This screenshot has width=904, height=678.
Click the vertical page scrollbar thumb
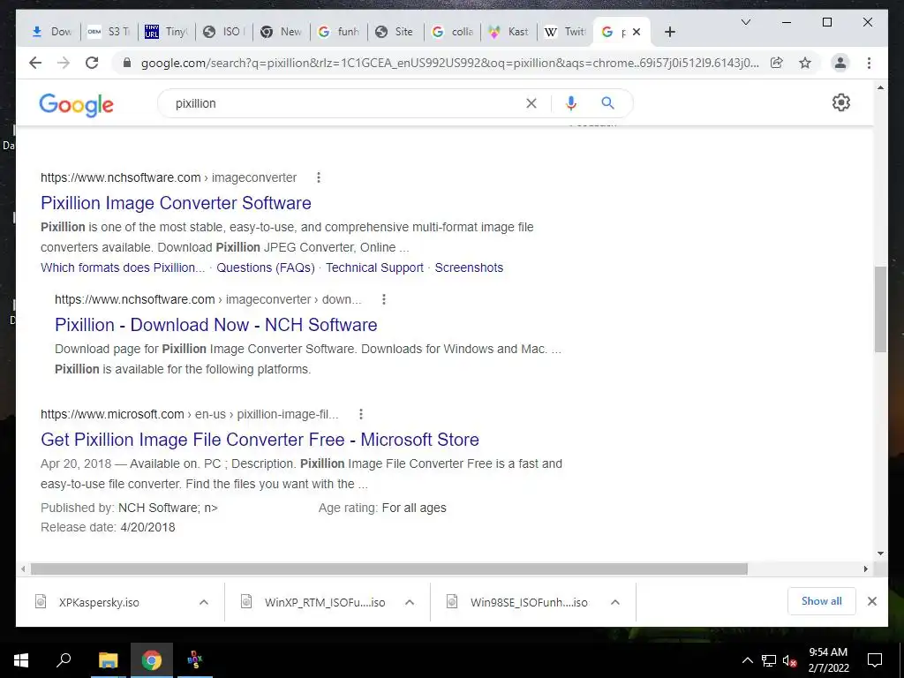880,309
